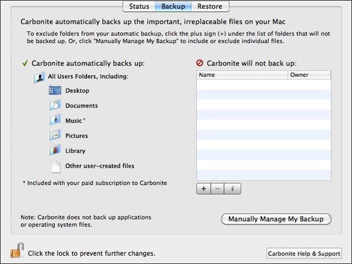The width and height of the screenshot is (352, 264).
Task: Sort exclusions by Owner column
Action: click(309, 75)
